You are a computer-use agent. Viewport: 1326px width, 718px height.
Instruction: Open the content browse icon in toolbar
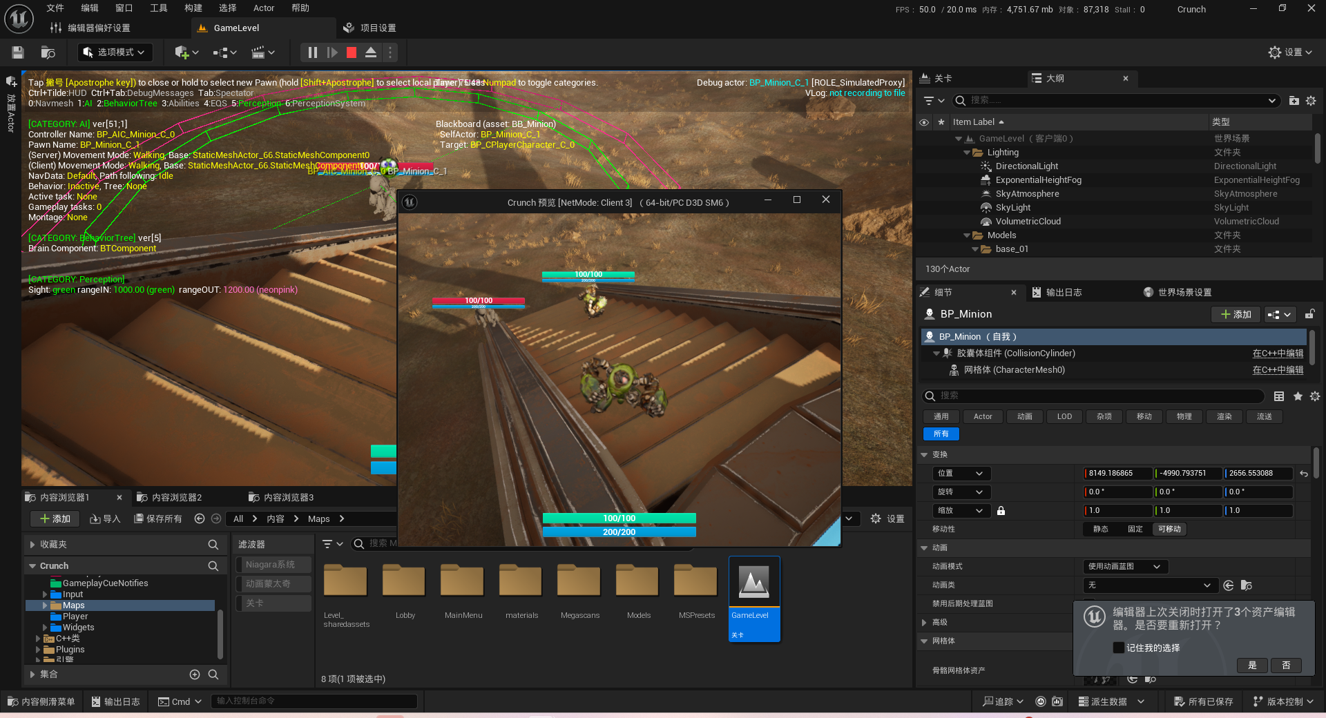pos(48,52)
